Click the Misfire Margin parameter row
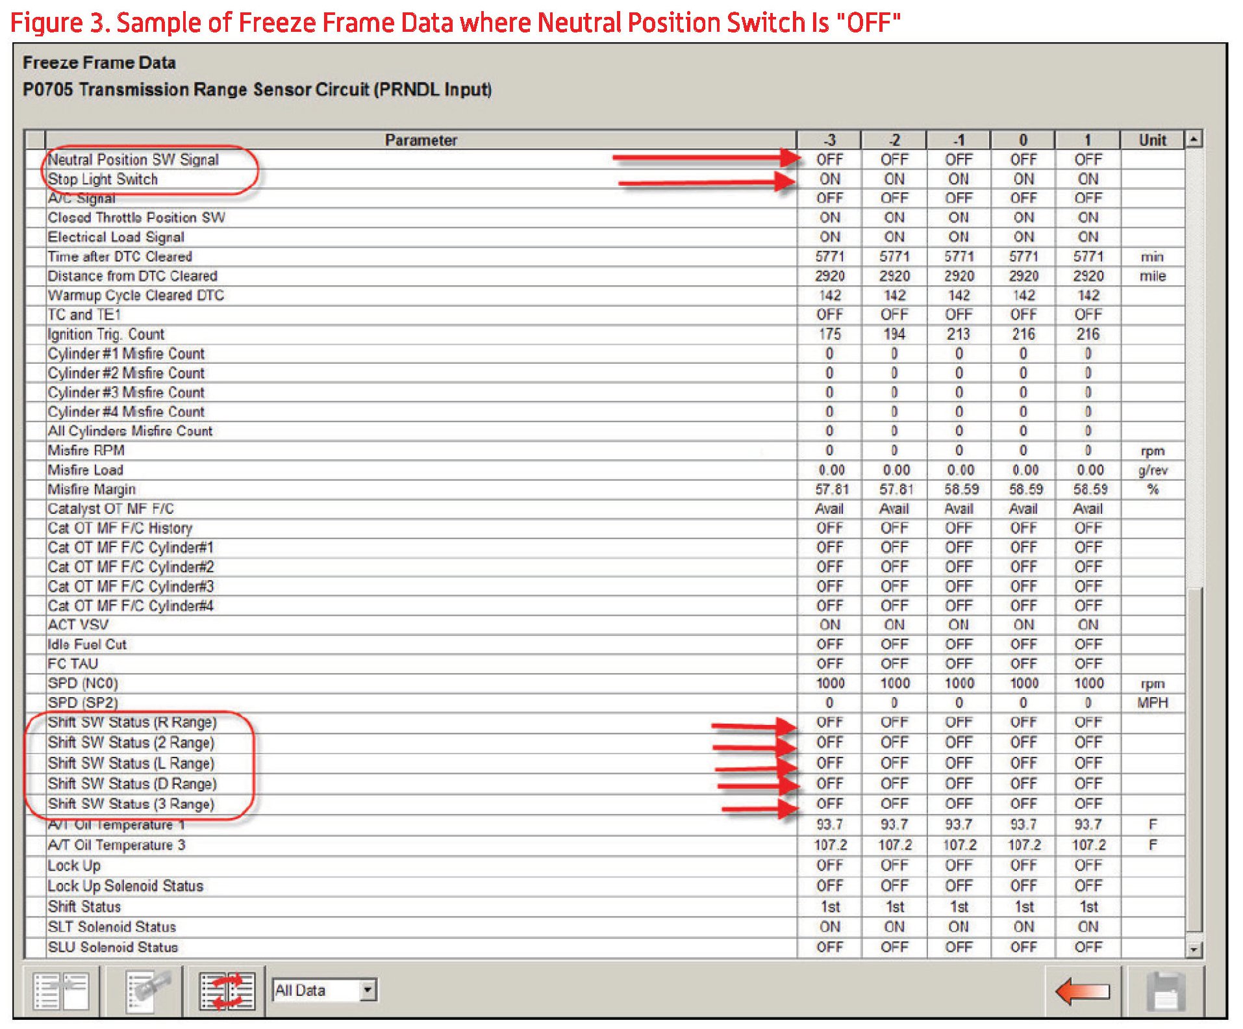The image size is (1243, 1029). [x=92, y=489]
